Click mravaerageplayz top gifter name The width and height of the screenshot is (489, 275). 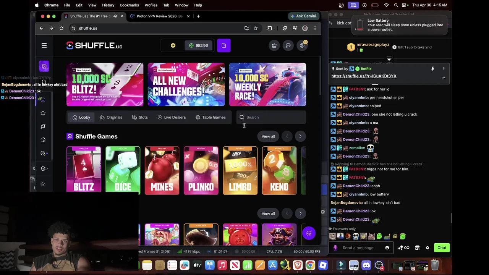tap(373, 45)
